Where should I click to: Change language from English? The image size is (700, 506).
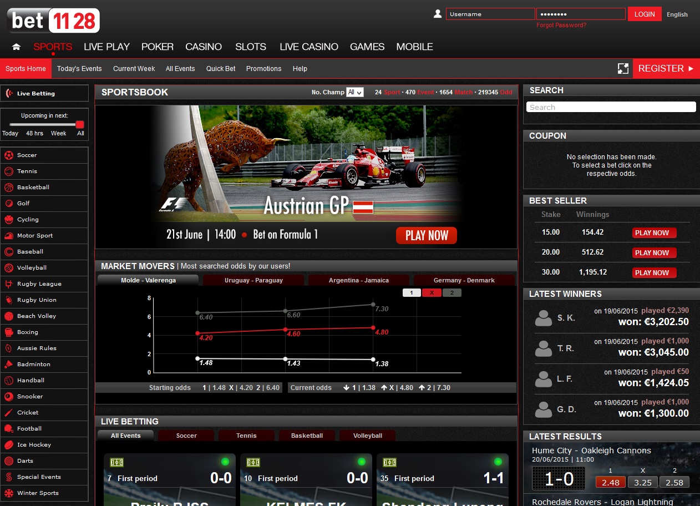[677, 14]
